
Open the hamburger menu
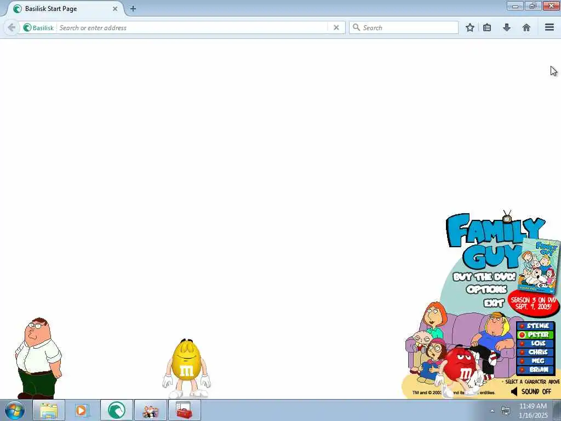coord(549,27)
